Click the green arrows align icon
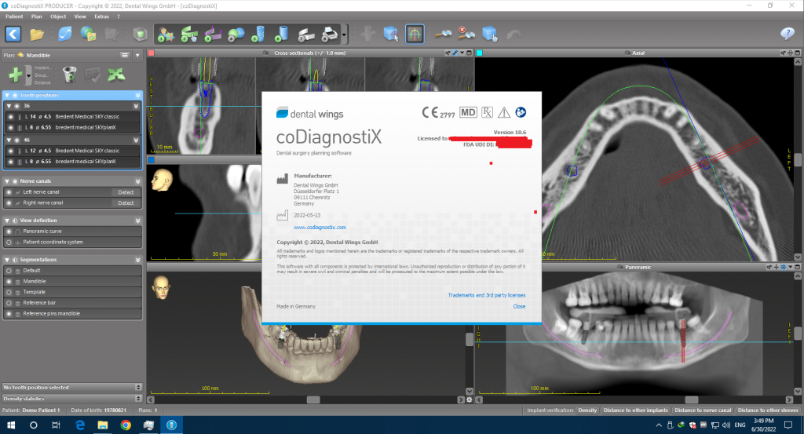Image resolution: width=804 pixels, height=434 pixels. point(116,75)
